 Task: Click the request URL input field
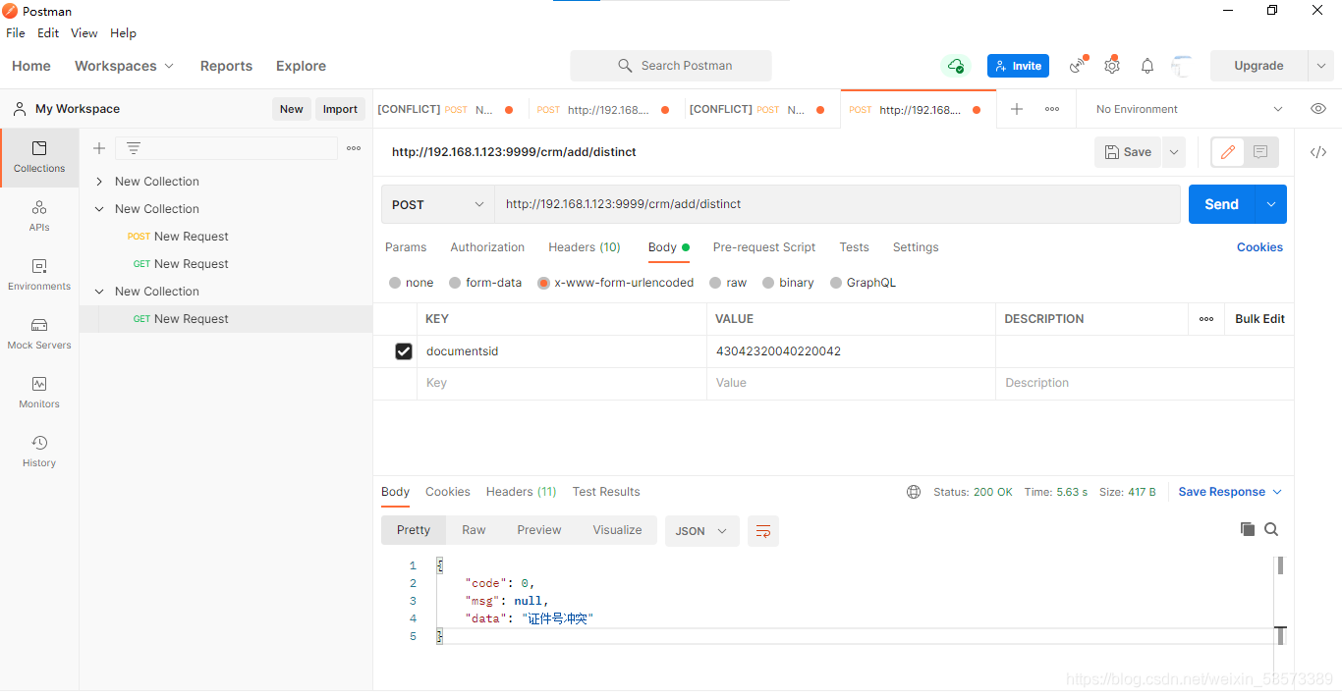pyautogui.click(x=837, y=204)
